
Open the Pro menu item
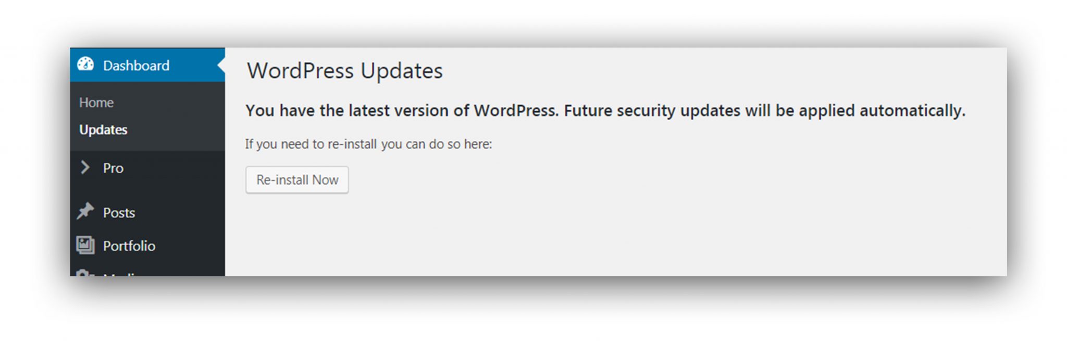click(x=113, y=168)
